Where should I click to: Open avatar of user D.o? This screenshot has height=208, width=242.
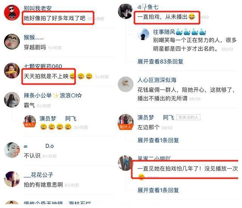coord(12,150)
